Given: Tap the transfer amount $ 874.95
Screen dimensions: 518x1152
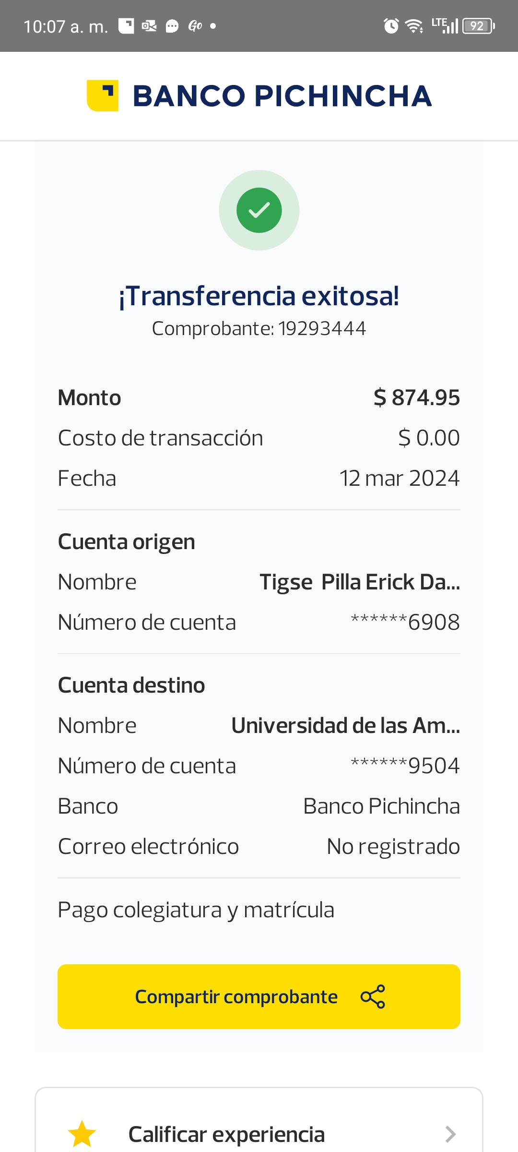Looking at the screenshot, I should click(416, 397).
